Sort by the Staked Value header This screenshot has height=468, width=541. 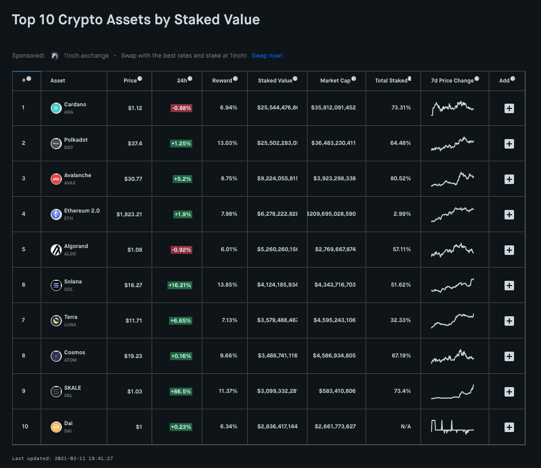coord(275,80)
